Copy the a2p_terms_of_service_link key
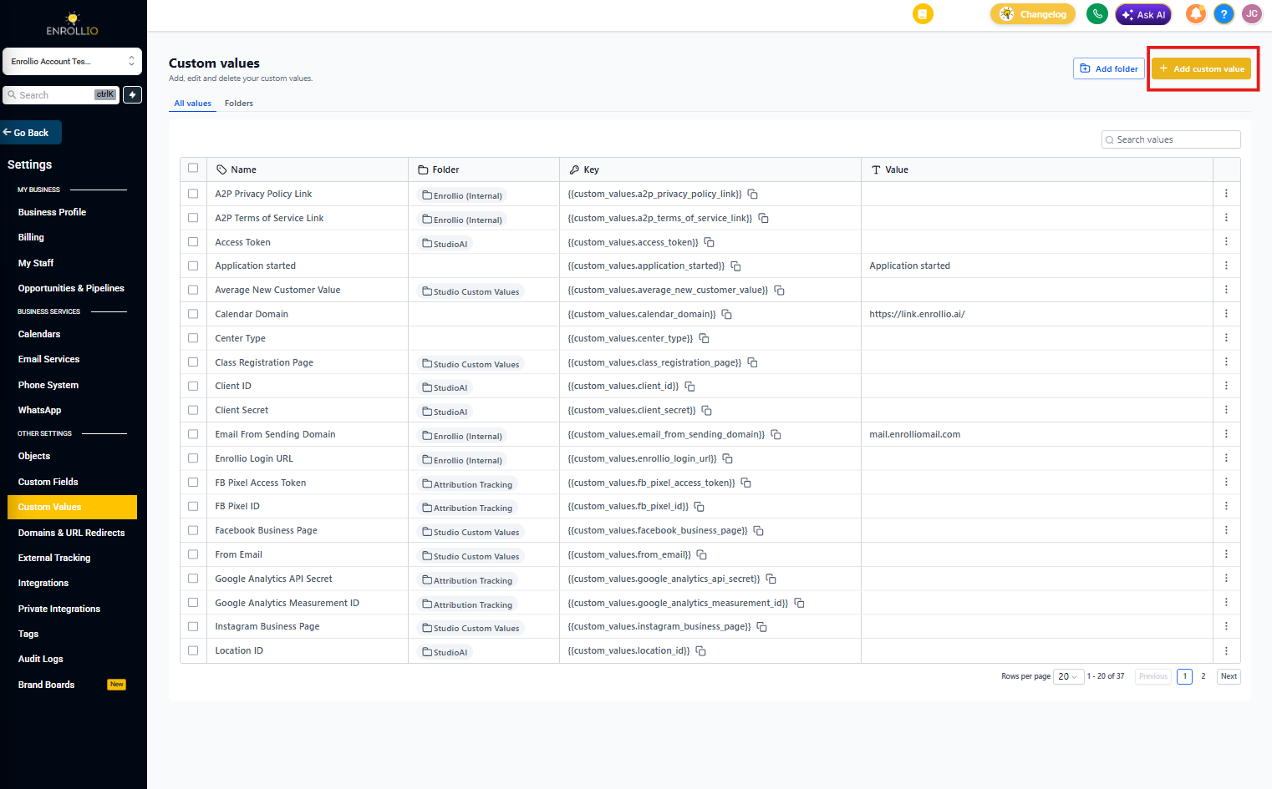The image size is (1272, 789). 763,219
